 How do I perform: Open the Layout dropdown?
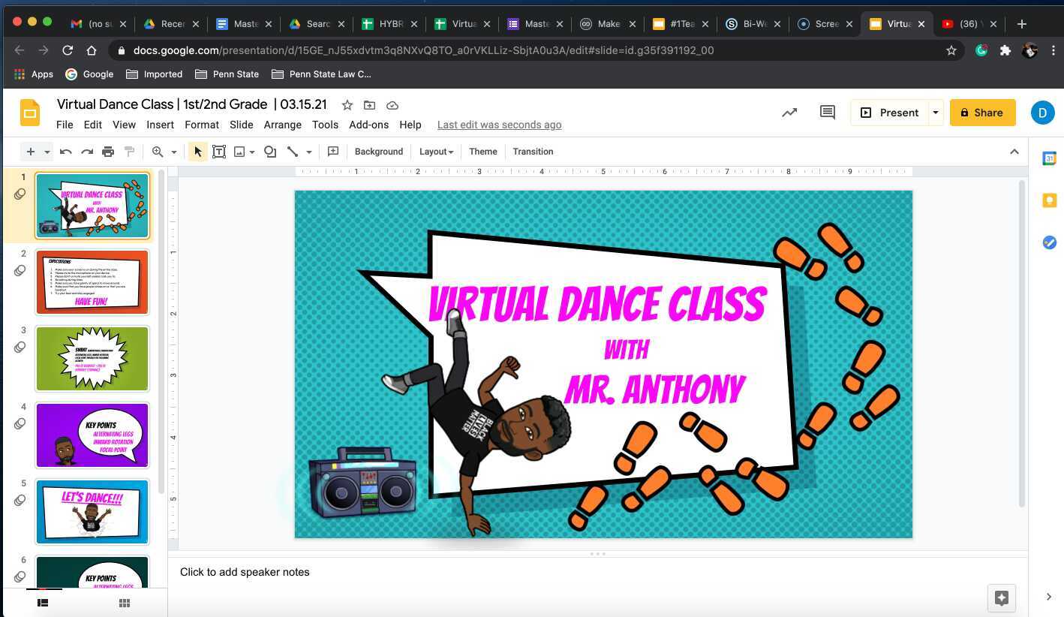click(436, 151)
